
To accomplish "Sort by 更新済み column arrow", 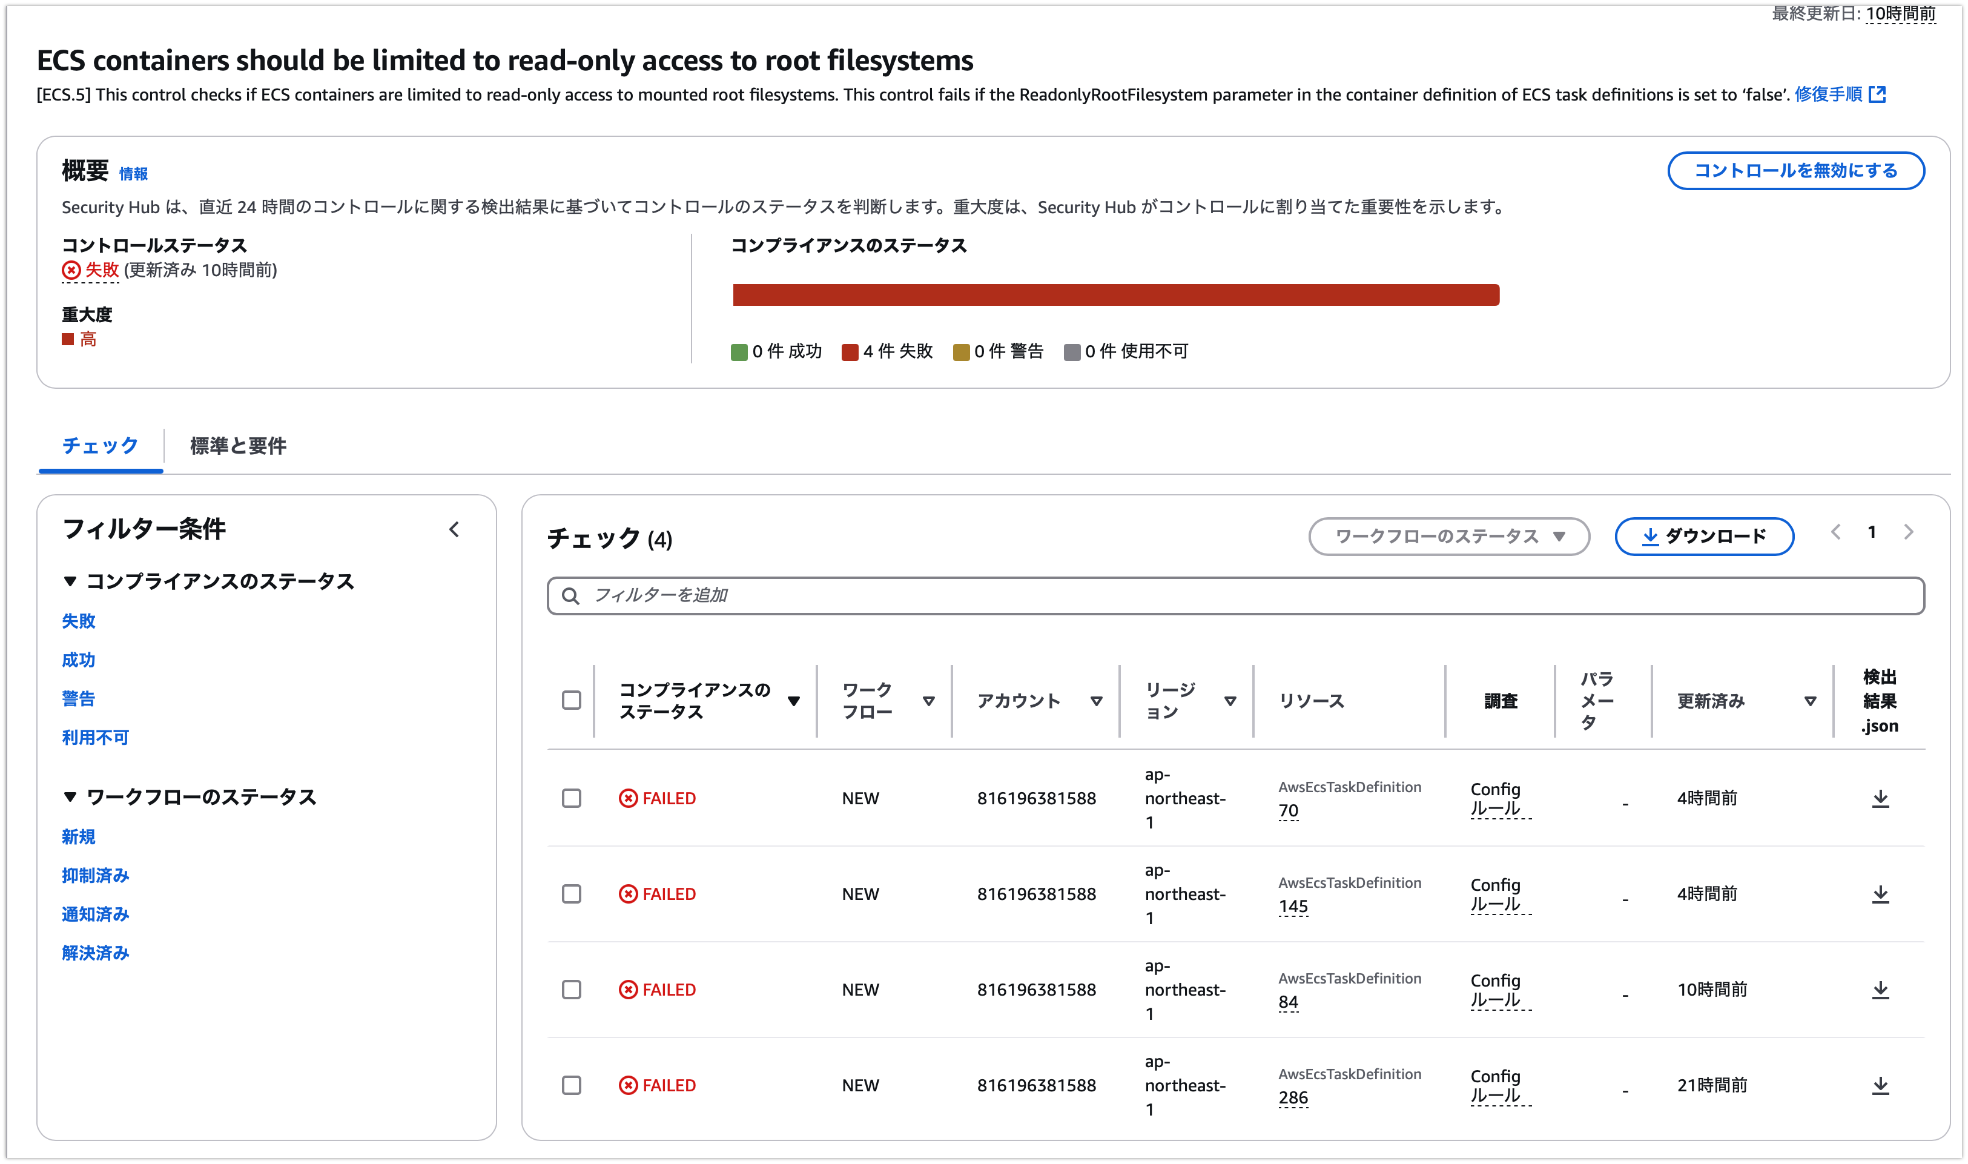I will point(1809,701).
